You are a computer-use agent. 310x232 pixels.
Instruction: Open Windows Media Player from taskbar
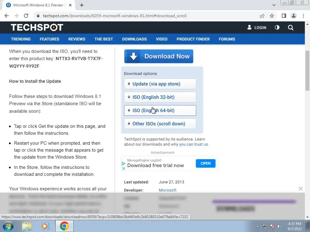tap(45, 226)
